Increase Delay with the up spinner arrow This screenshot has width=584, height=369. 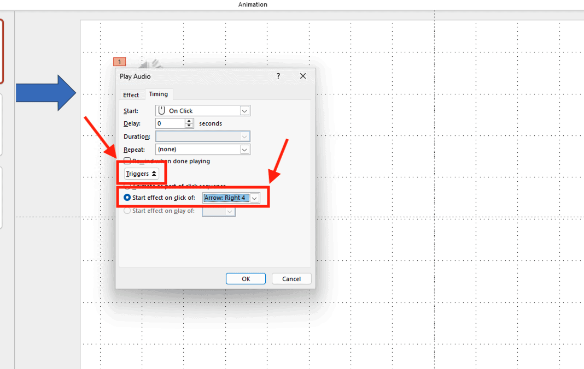click(189, 121)
